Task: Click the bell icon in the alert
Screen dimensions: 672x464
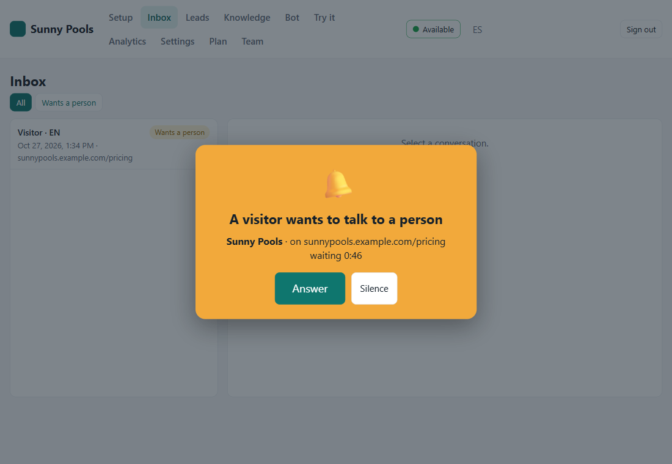Action: [338, 184]
